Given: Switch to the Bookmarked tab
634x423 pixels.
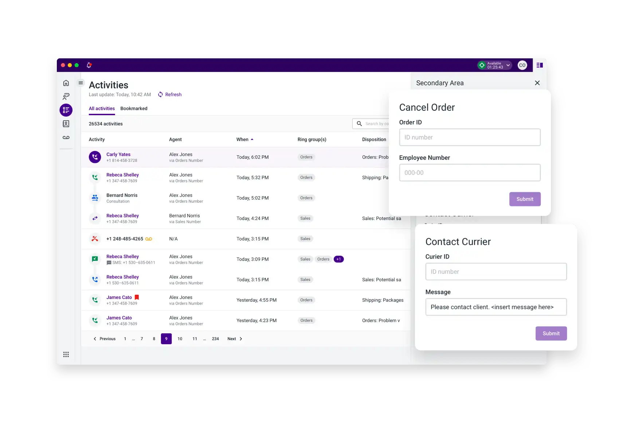Looking at the screenshot, I should click(x=134, y=109).
